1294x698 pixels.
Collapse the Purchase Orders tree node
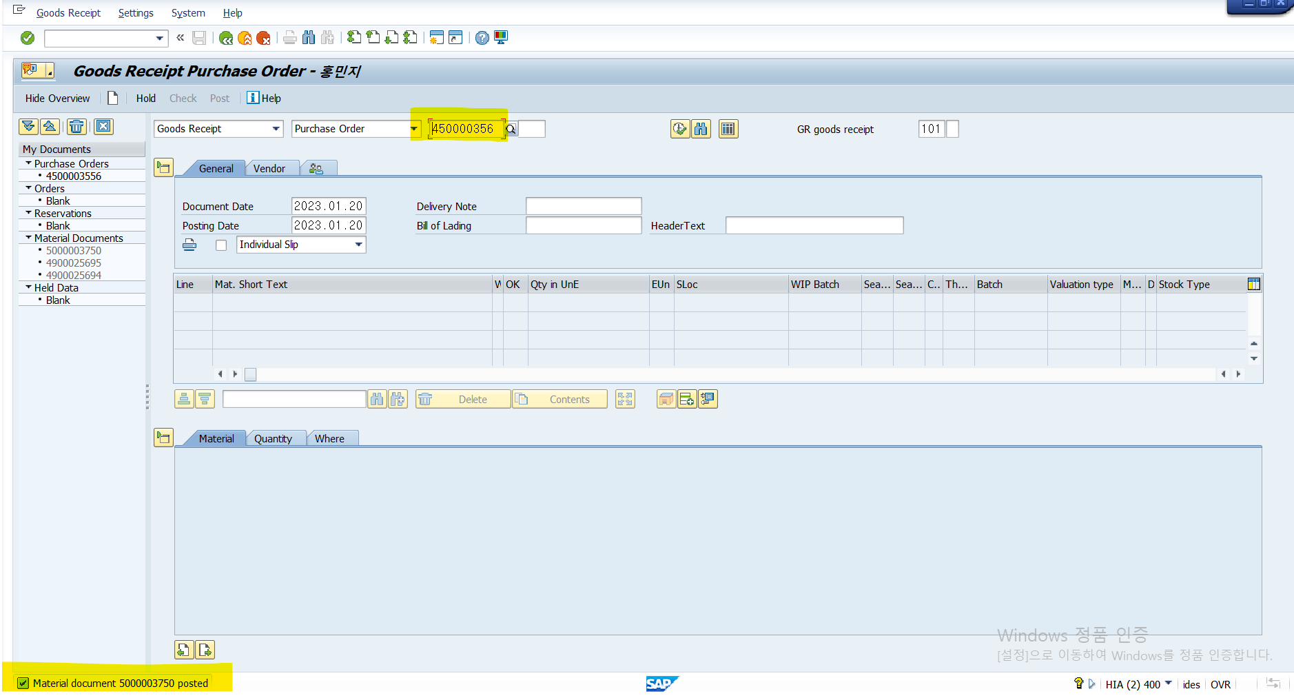point(28,163)
